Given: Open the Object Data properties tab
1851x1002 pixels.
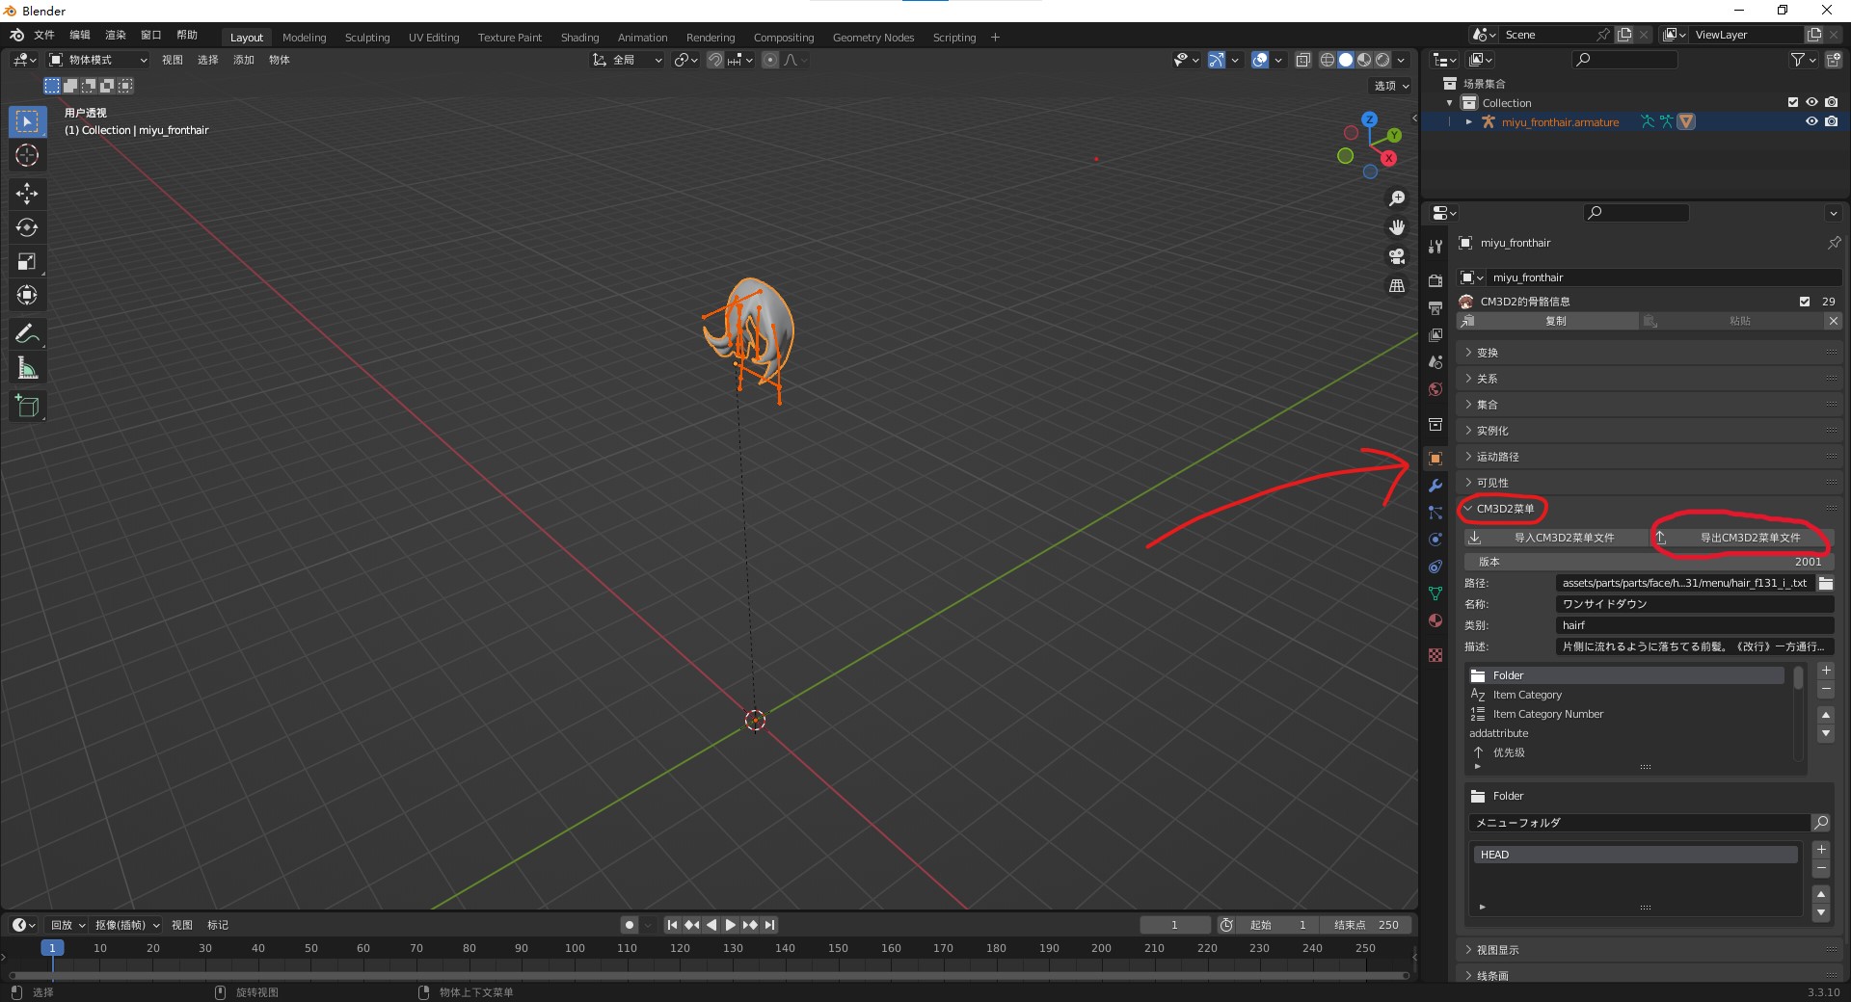Looking at the screenshot, I should 1435,593.
